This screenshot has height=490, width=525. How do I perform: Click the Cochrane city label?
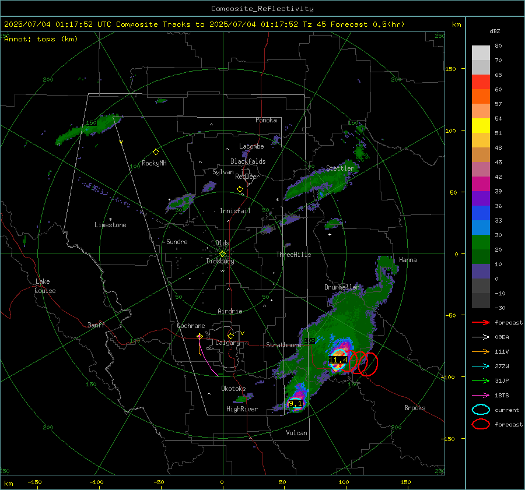point(191,326)
